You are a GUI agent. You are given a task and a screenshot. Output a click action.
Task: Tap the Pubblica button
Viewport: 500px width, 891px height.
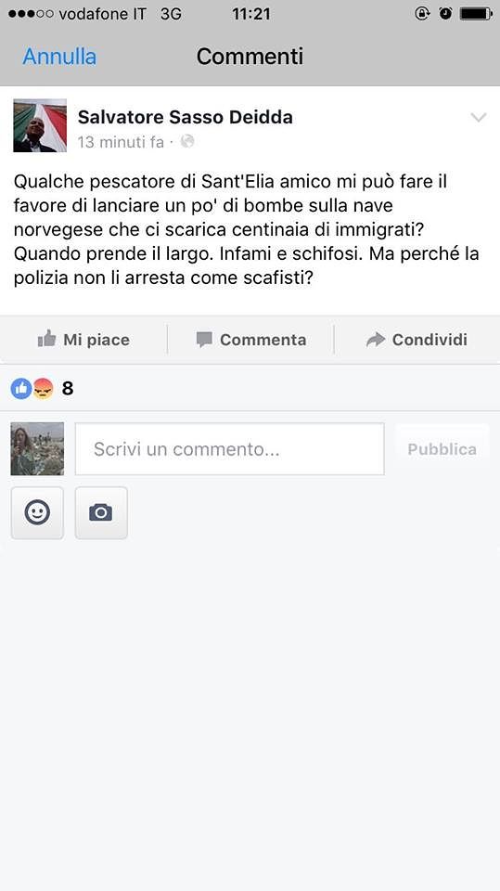[x=442, y=449]
